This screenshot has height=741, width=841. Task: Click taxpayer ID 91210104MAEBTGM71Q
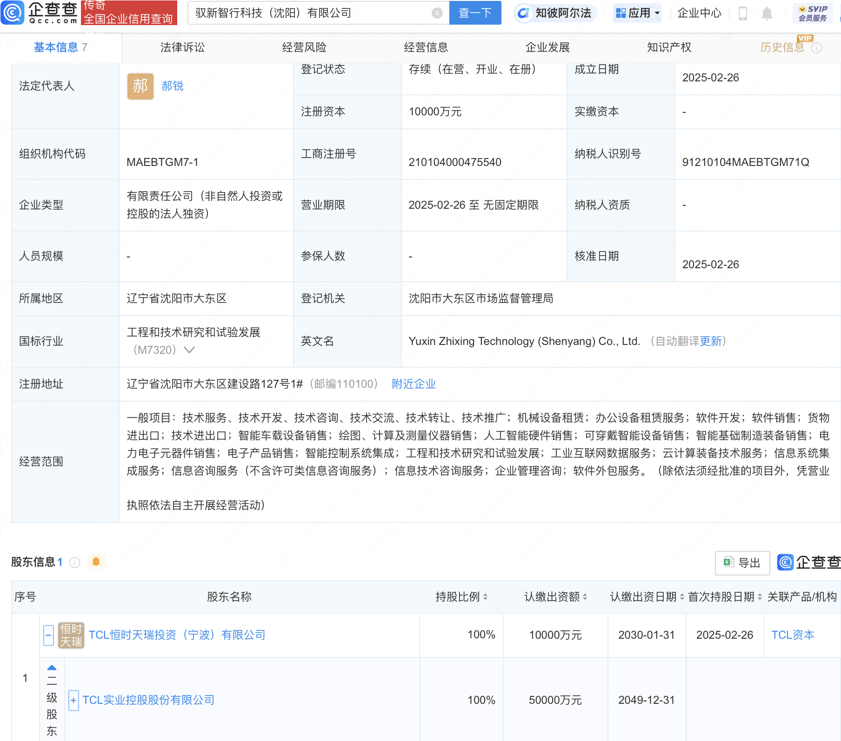(746, 162)
